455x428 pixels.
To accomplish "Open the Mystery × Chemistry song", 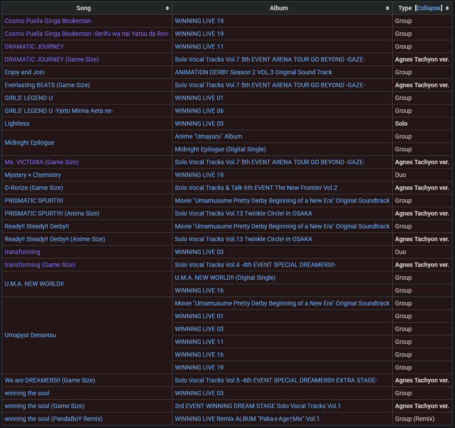I will (33, 175).
